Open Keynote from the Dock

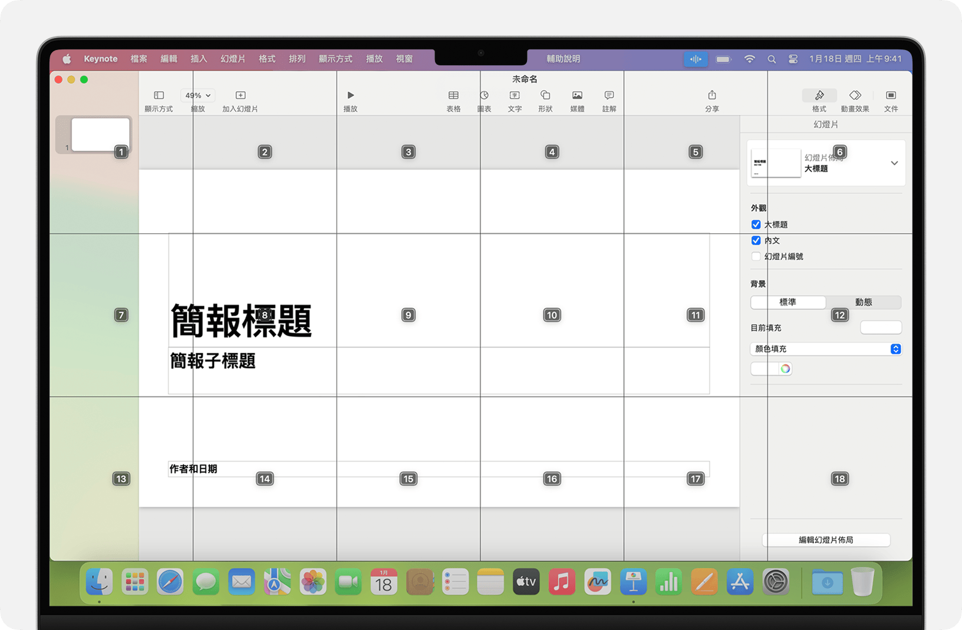(x=634, y=582)
